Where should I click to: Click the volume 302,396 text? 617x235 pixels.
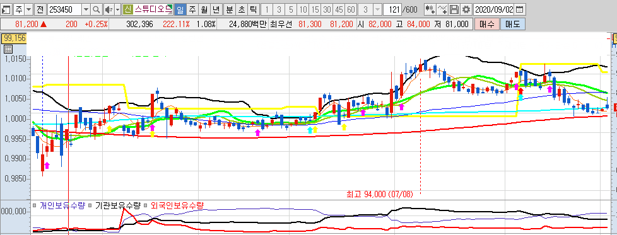coord(139,25)
